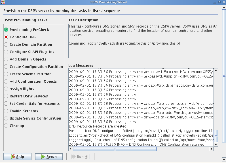The height and width of the screenshot is (163, 226).
Task: Click the cn=dsfw-dc1 processing entry log line
Action: (141, 117)
